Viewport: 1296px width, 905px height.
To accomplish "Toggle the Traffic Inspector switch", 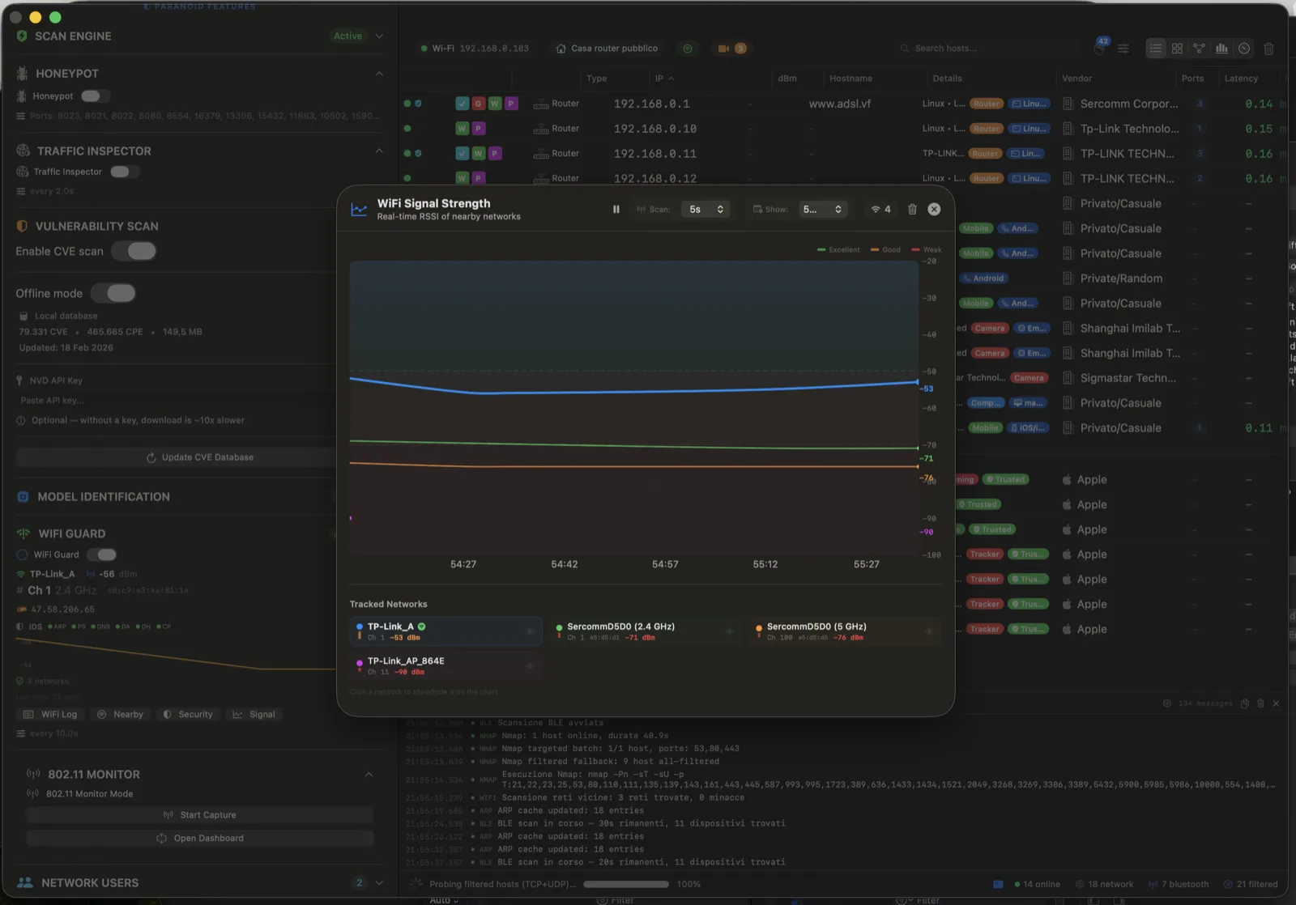I will pyautogui.click(x=124, y=172).
